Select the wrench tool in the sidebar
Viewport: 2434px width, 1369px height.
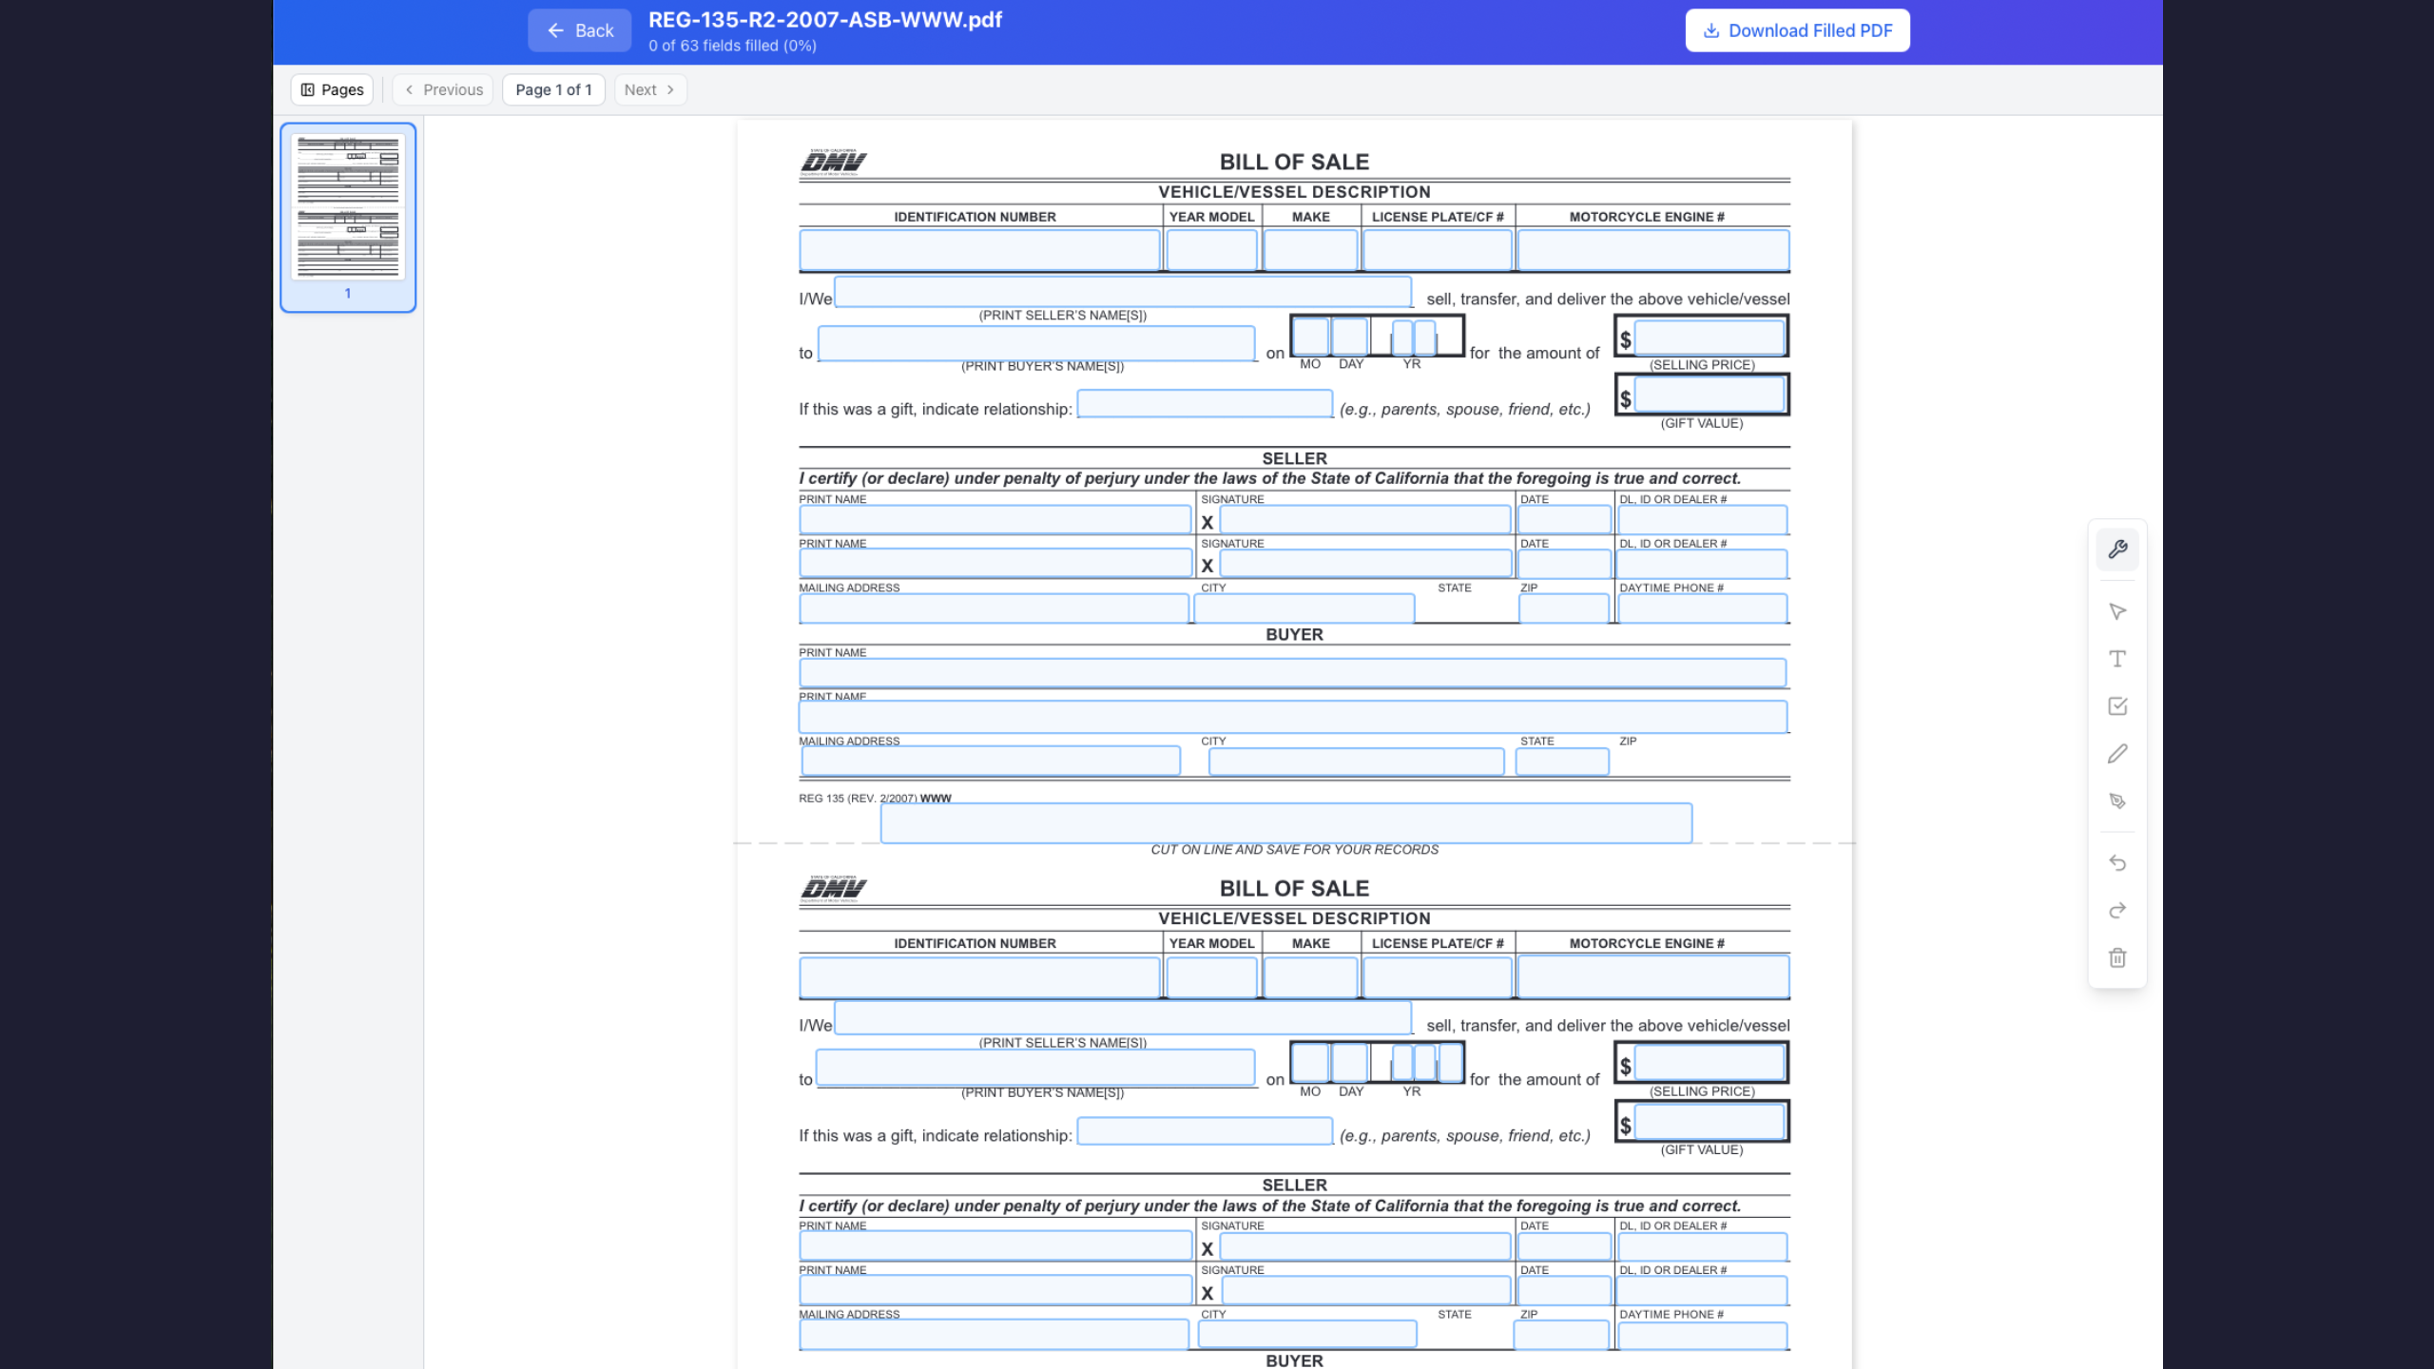[2116, 549]
